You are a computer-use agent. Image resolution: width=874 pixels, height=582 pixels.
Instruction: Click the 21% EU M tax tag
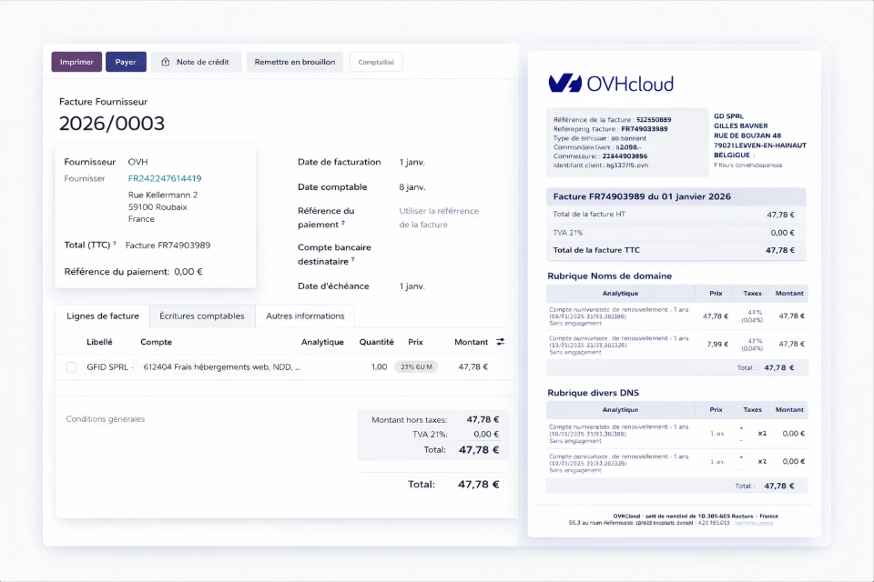[415, 367]
